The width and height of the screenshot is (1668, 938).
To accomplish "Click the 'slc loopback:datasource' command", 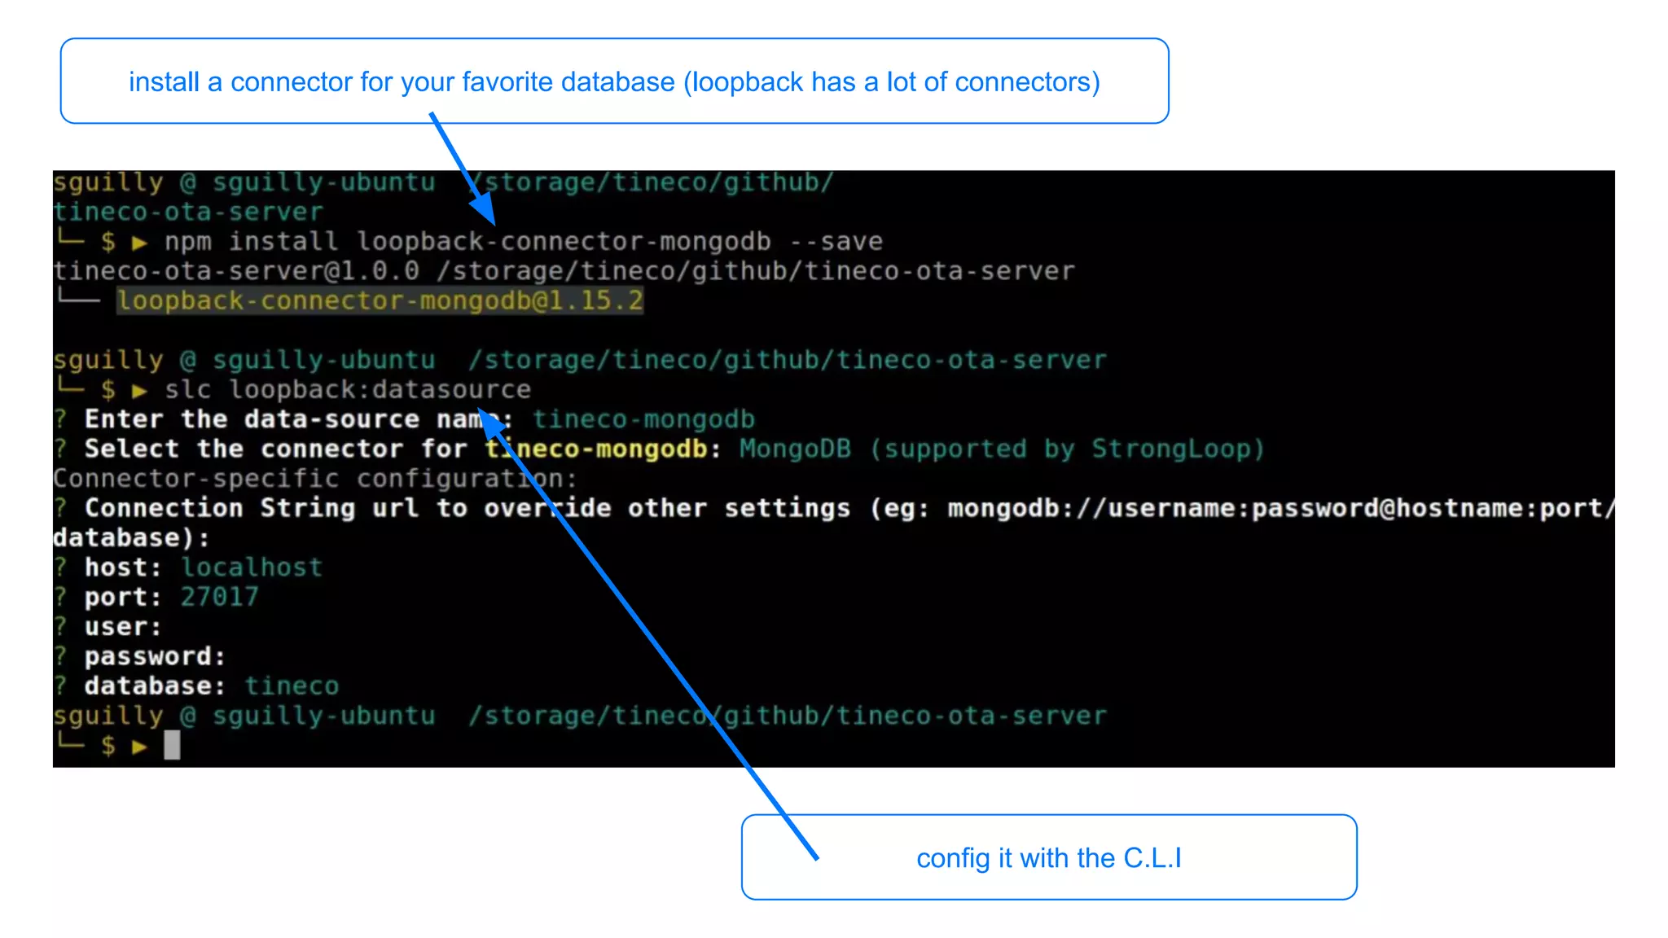I will 348,389.
